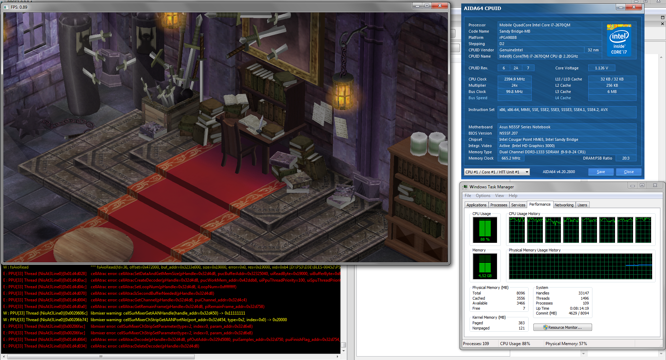Maximize the Windows Task Manager window

point(642,186)
